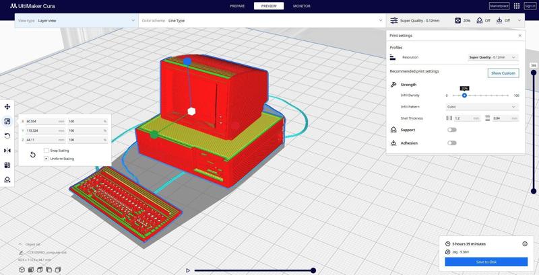Click the infill 20% icon in header
This screenshot has width=539, height=275.
click(458, 21)
